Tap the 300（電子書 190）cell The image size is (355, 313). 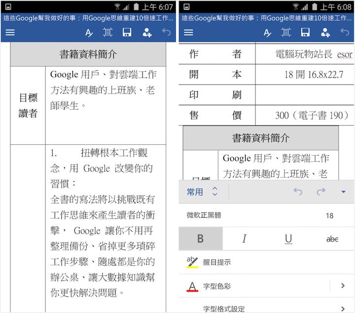305,115
